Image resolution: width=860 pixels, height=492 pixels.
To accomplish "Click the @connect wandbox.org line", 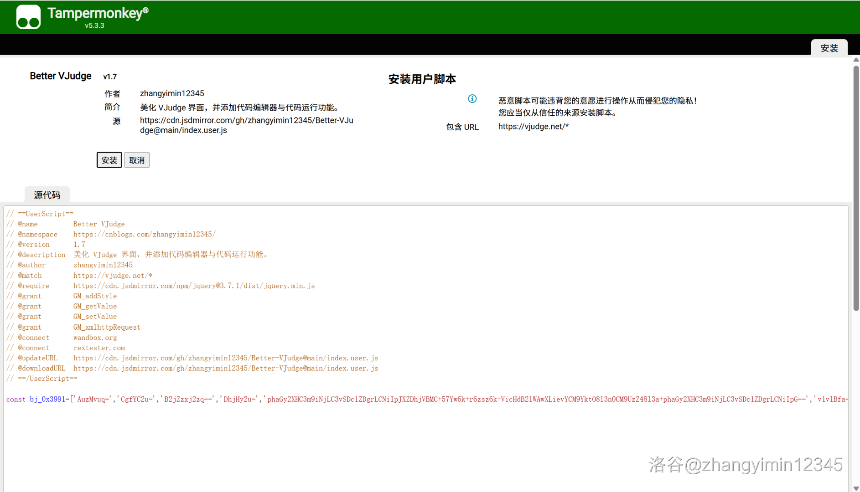I will [x=95, y=338].
